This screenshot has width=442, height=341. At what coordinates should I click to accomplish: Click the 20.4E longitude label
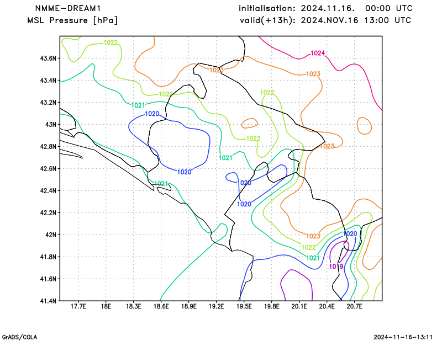(327, 306)
